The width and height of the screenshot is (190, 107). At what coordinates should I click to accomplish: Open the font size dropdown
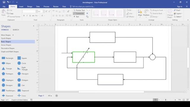pyautogui.click(x=44, y=11)
